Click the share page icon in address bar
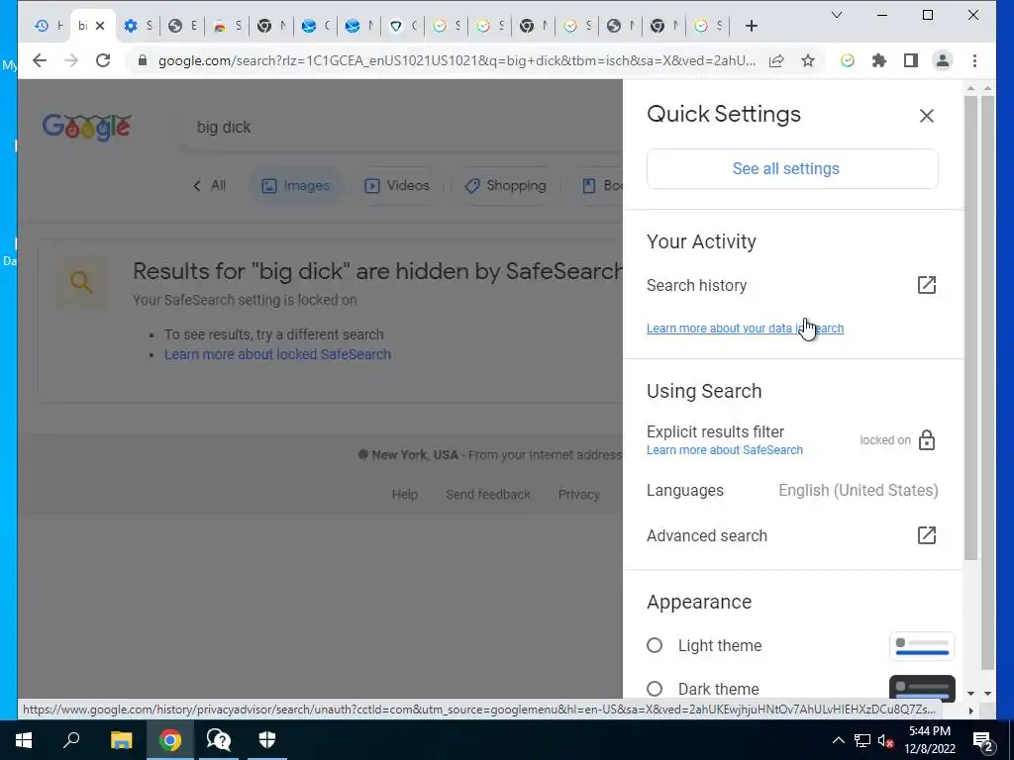 pos(776,60)
